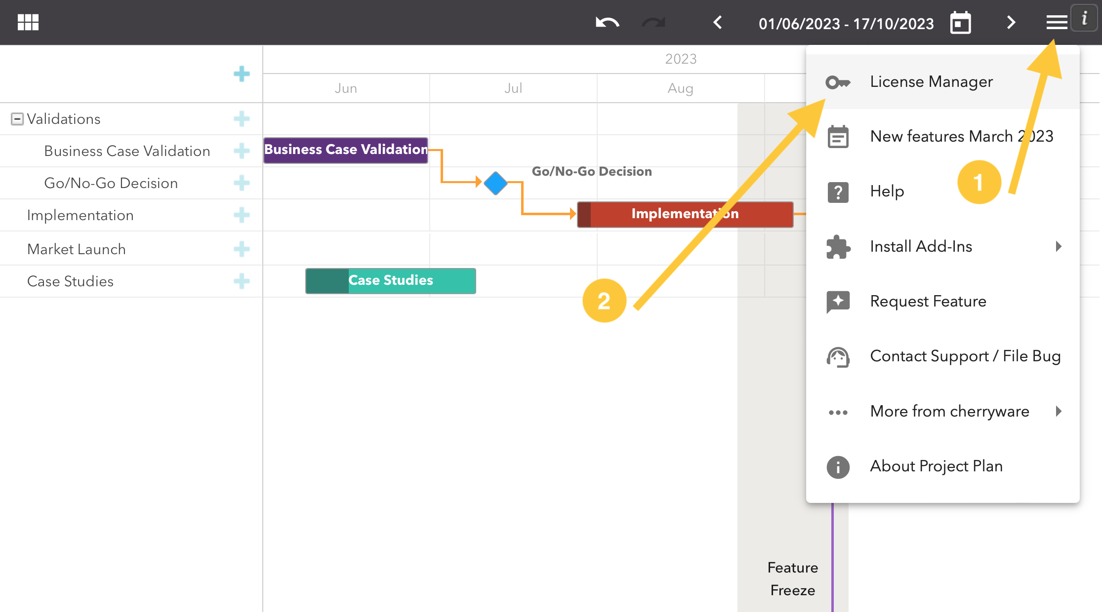The height and width of the screenshot is (612, 1102).
Task: Select Contact Support / File Bug
Action: click(965, 356)
